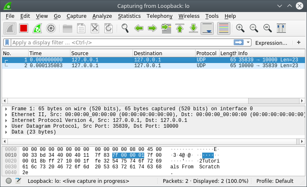Focus the display filter input field

pos(122,43)
